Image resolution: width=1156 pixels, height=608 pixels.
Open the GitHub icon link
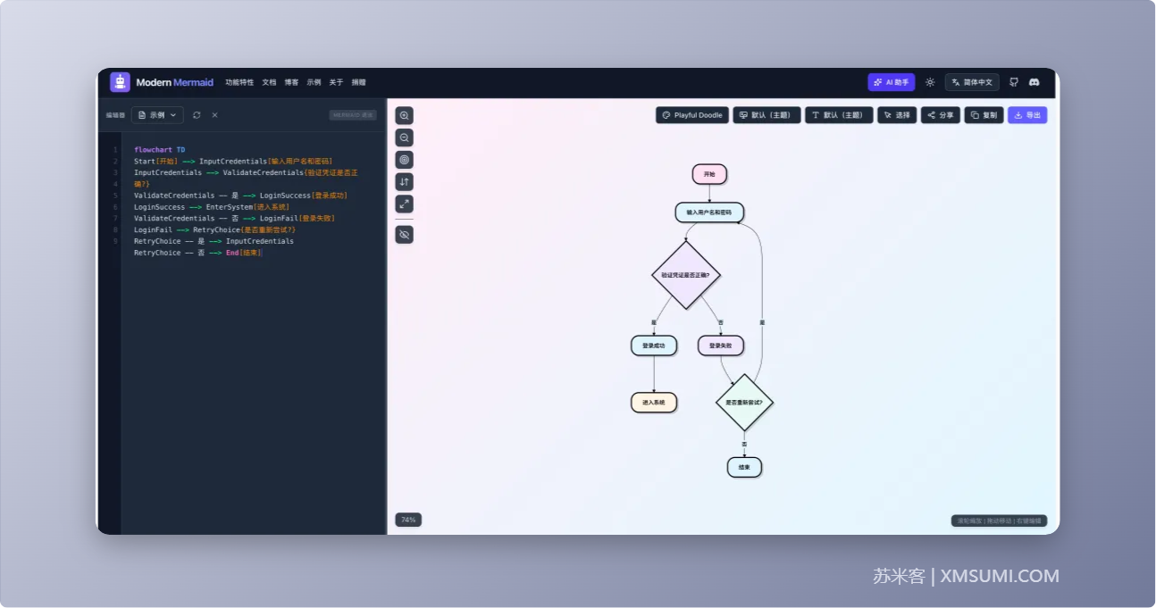point(1014,82)
